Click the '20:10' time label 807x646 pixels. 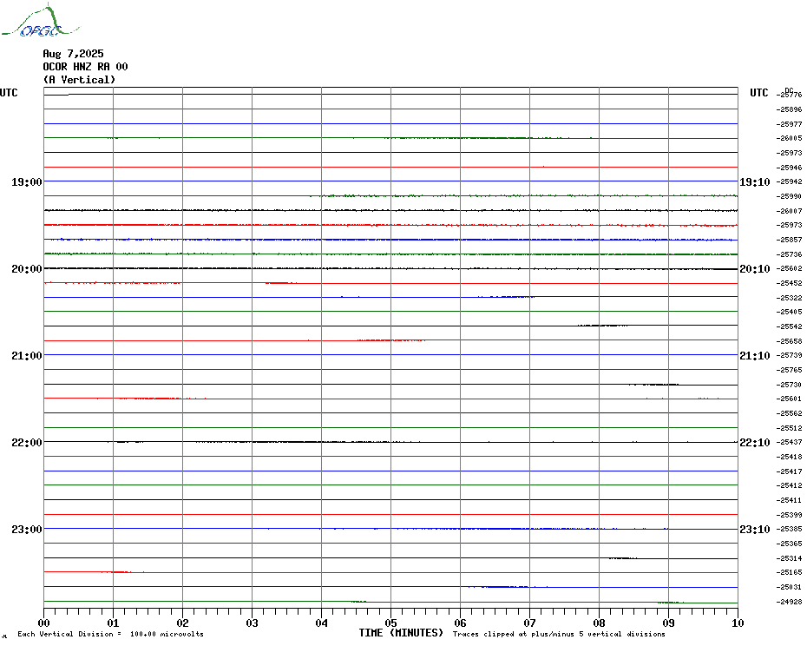755,269
